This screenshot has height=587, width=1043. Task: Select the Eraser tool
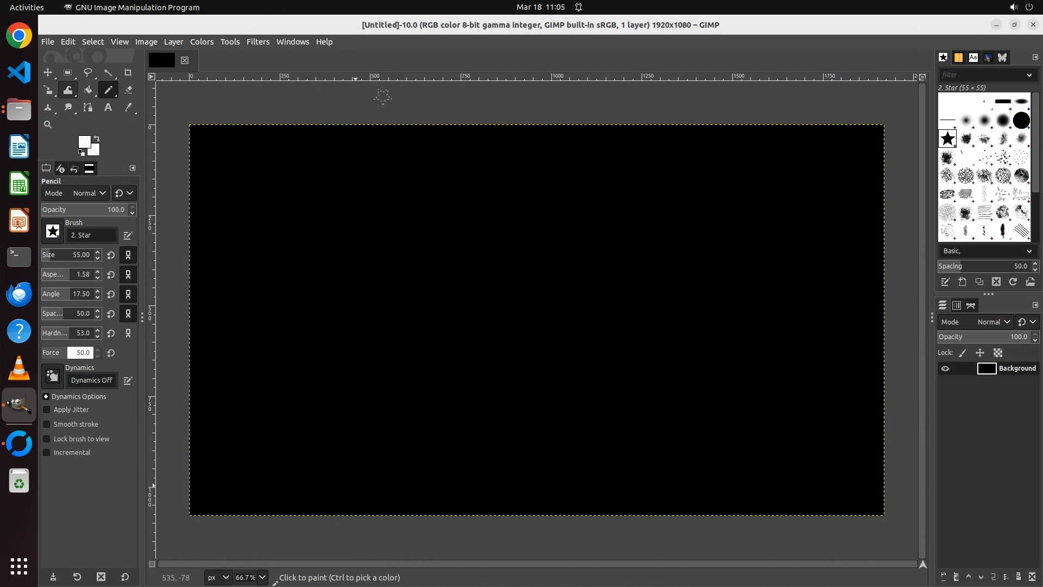point(128,90)
